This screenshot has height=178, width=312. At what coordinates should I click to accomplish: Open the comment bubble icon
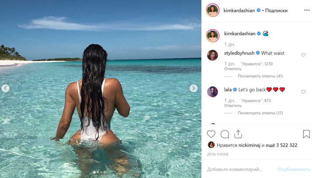224,134
